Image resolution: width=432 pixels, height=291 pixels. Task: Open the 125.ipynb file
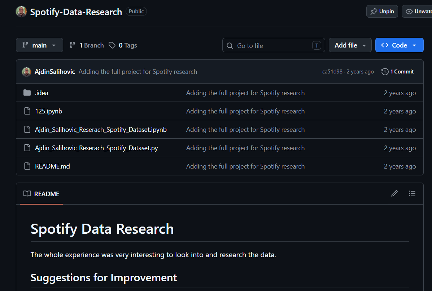(48, 111)
